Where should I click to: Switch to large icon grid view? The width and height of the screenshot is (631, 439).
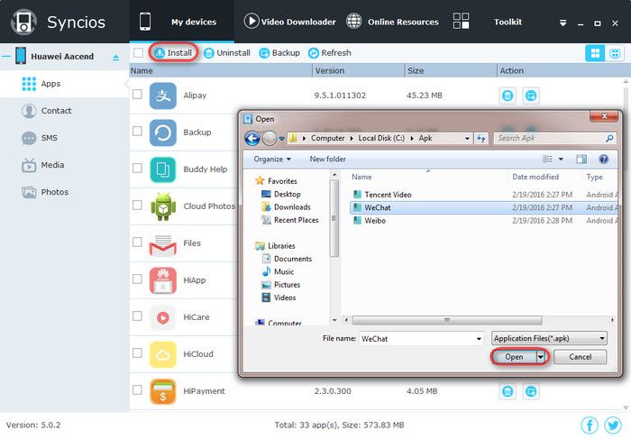[595, 53]
